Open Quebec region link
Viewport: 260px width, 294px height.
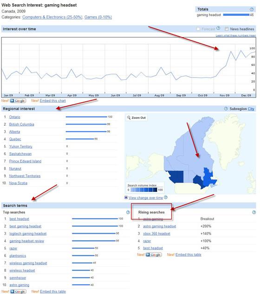15,139
